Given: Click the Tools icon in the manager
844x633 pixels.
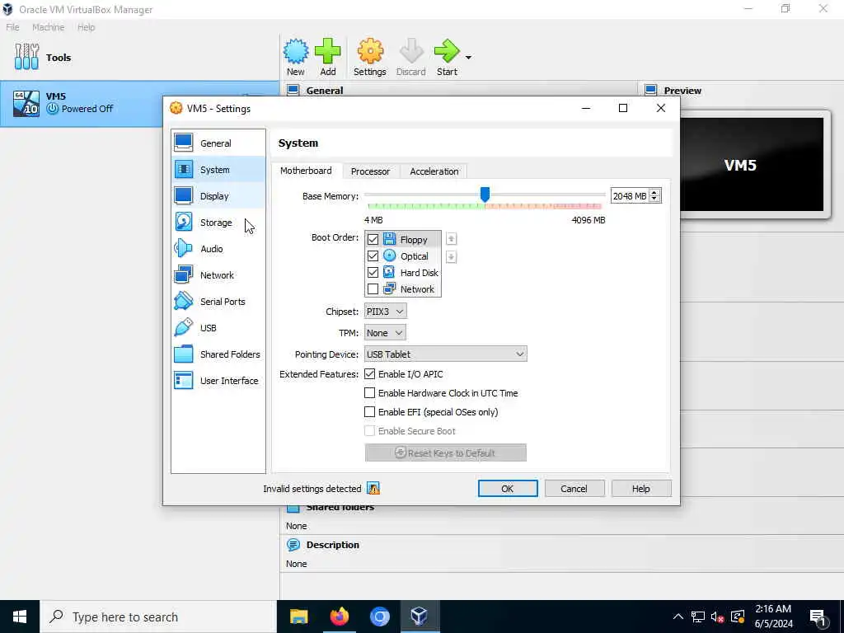Looking at the screenshot, I should click(27, 57).
